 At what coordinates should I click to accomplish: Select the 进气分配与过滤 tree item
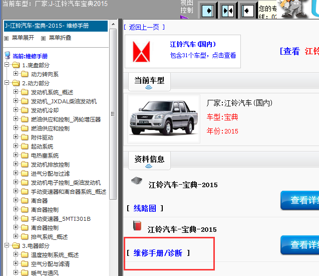coord(50,174)
